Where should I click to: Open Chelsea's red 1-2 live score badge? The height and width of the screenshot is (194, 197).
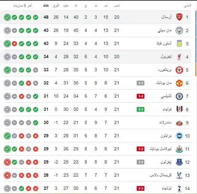tap(141, 96)
